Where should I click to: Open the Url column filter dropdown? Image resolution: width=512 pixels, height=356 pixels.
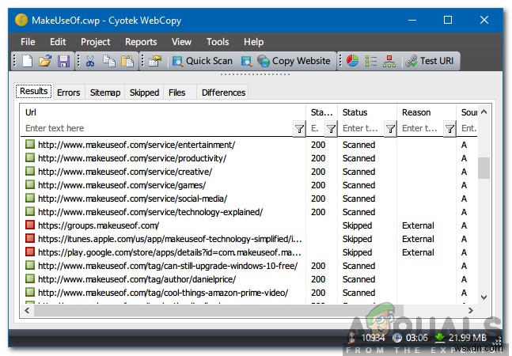(x=299, y=129)
